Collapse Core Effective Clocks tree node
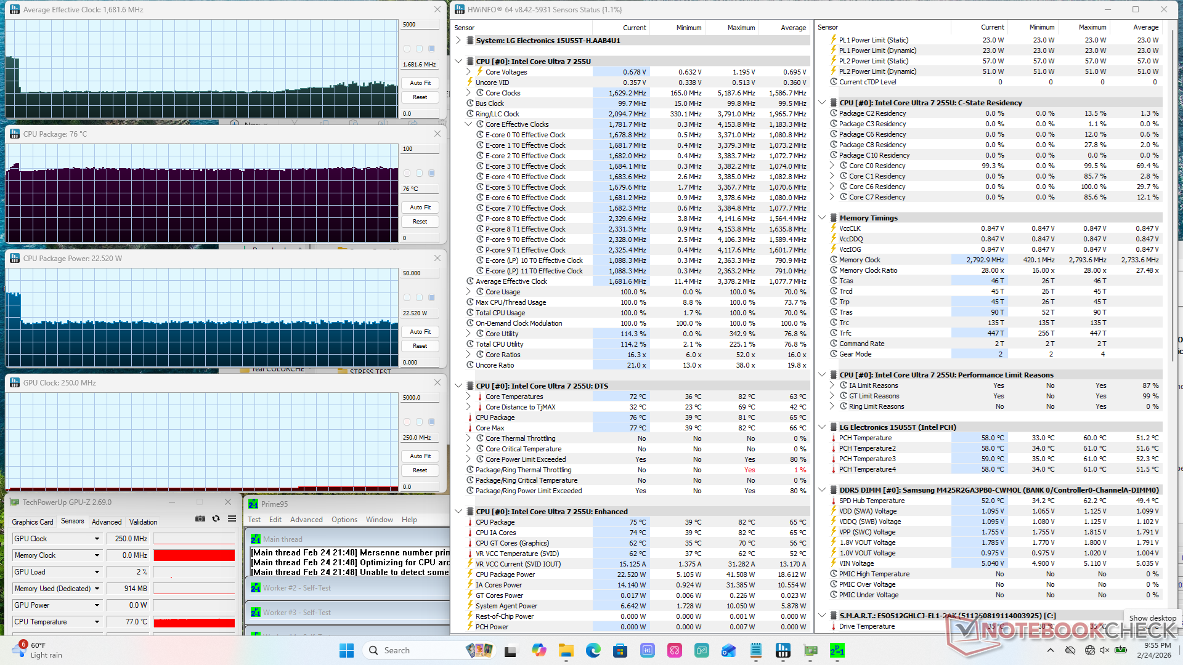Screen dimensions: 1183x665 coord(468,124)
